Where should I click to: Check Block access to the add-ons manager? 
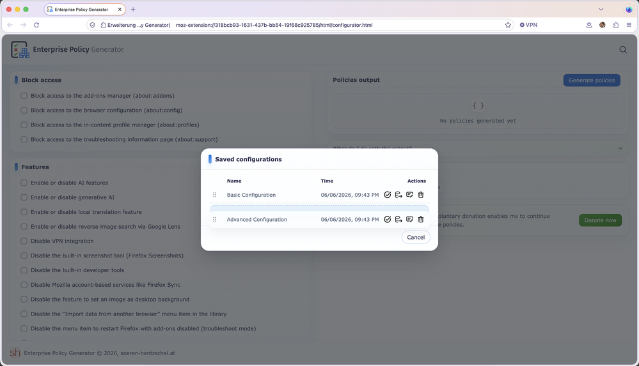click(x=24, y=96)
